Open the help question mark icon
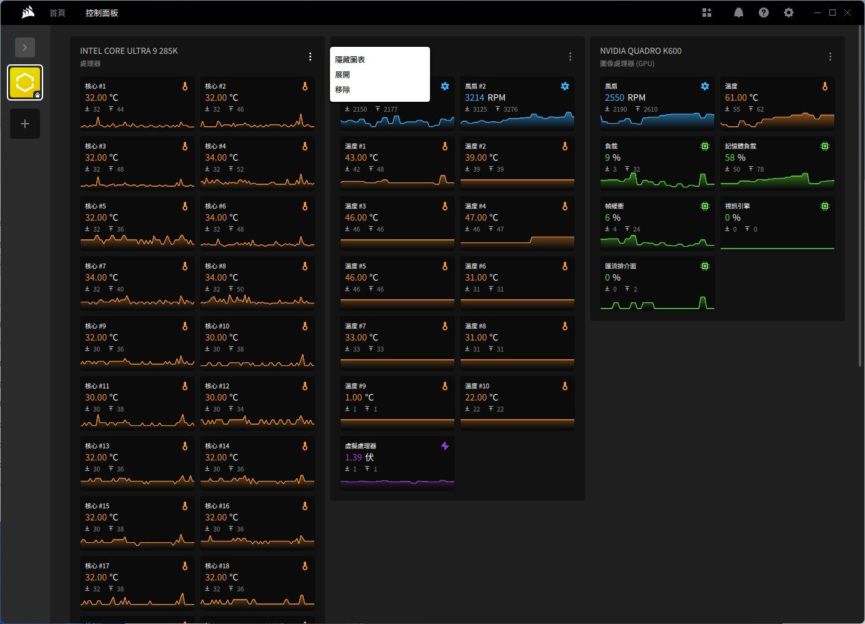This screenshot has width=865, height=624. point(764,12)
